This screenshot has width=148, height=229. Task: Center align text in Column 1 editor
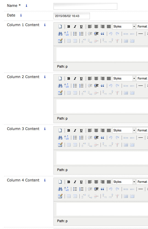[x=96, y=27]
